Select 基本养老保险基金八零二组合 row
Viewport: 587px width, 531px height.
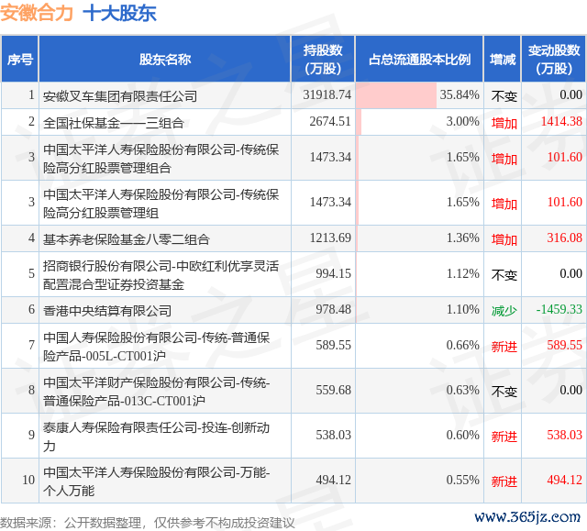127,238
